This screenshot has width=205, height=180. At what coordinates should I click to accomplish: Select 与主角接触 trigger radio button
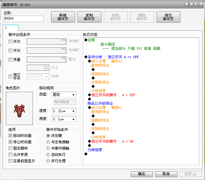[x=48, y=142]
